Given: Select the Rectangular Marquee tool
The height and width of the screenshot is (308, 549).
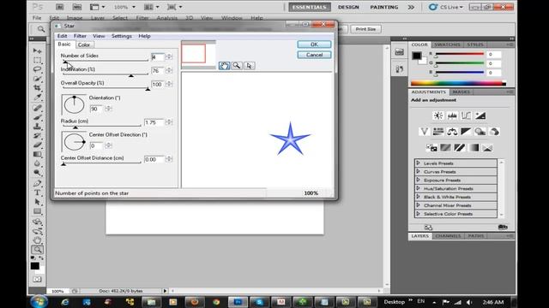Looking at the screenshot, I should [x=37, y=60].
